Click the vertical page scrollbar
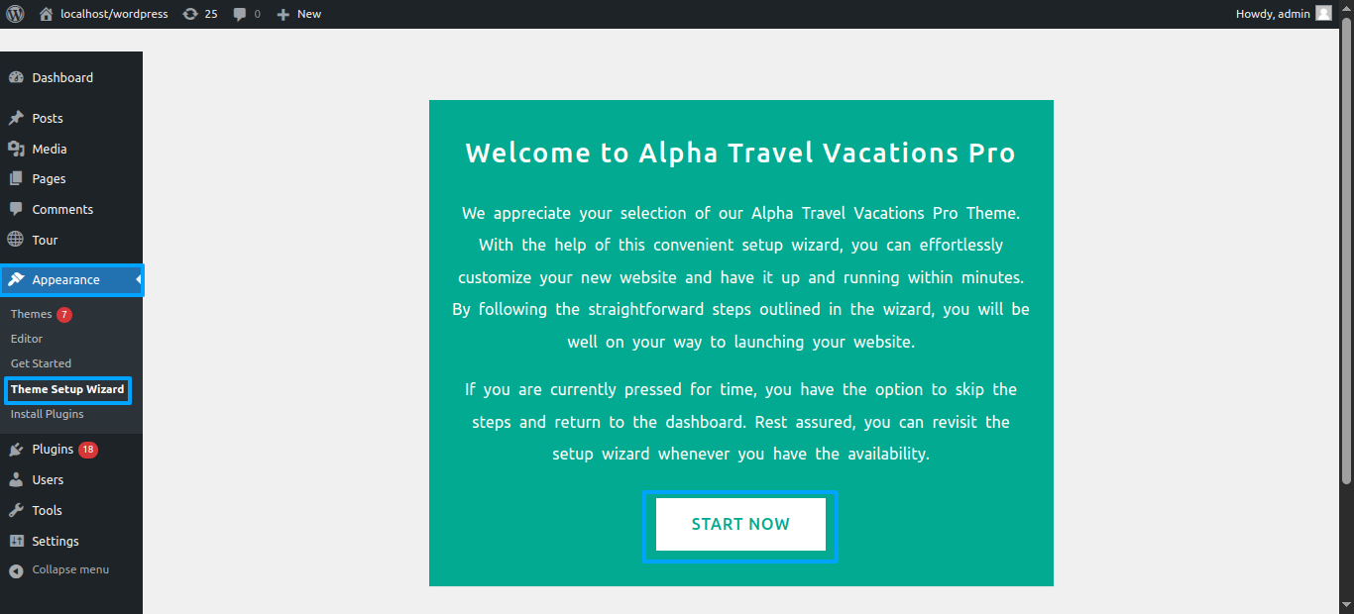 [1346, 257]
